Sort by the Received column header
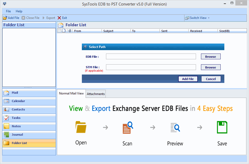This screenshot has height=164, width=249. tap(203, 31)
